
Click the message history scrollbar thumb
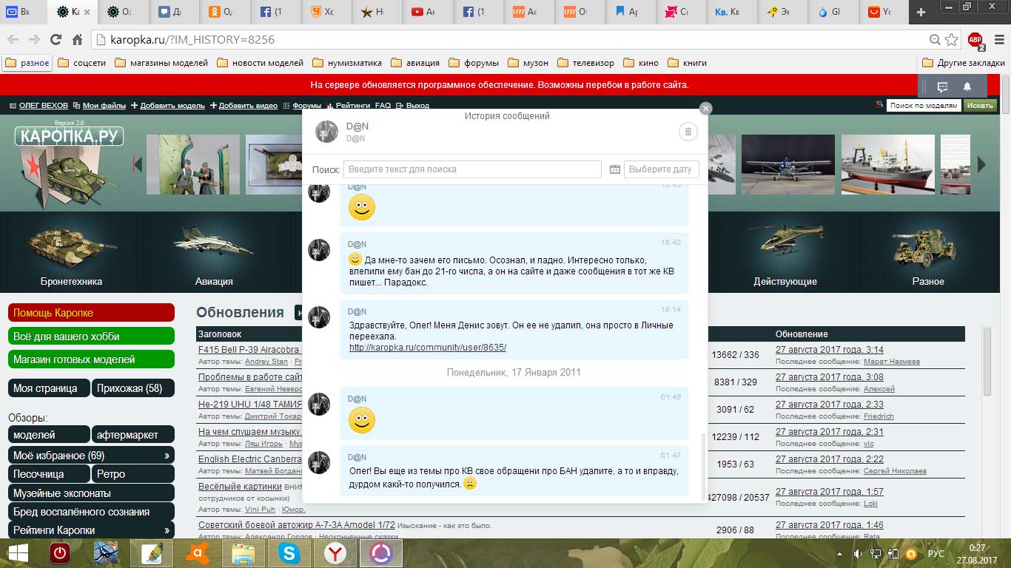704,465
